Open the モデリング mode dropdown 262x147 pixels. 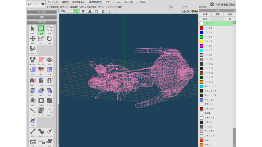pos(36,5)
